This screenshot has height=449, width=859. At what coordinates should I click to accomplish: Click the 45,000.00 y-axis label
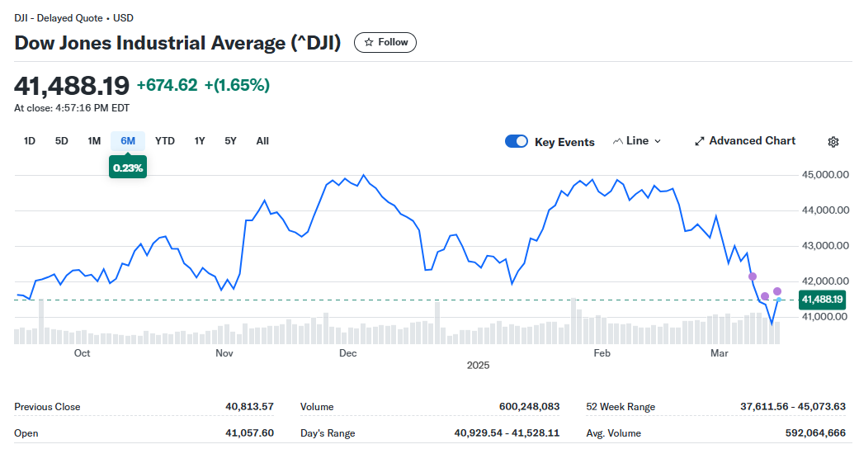[x=826, y=175]
